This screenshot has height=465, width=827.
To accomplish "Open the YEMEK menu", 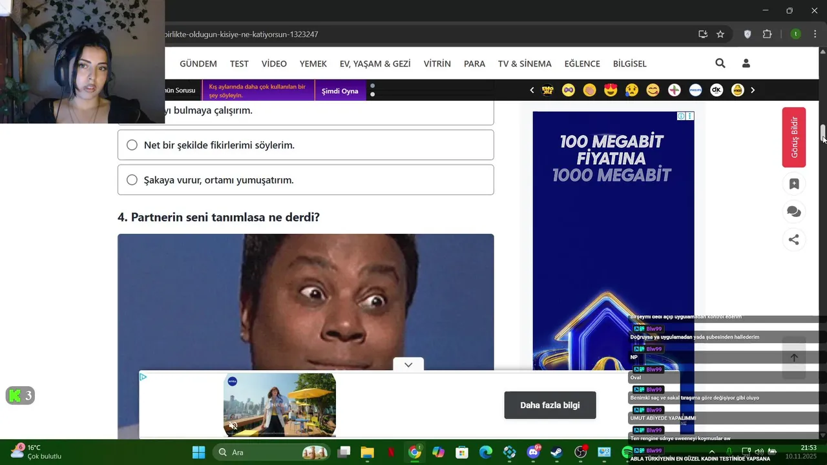I will pos(313,63).
